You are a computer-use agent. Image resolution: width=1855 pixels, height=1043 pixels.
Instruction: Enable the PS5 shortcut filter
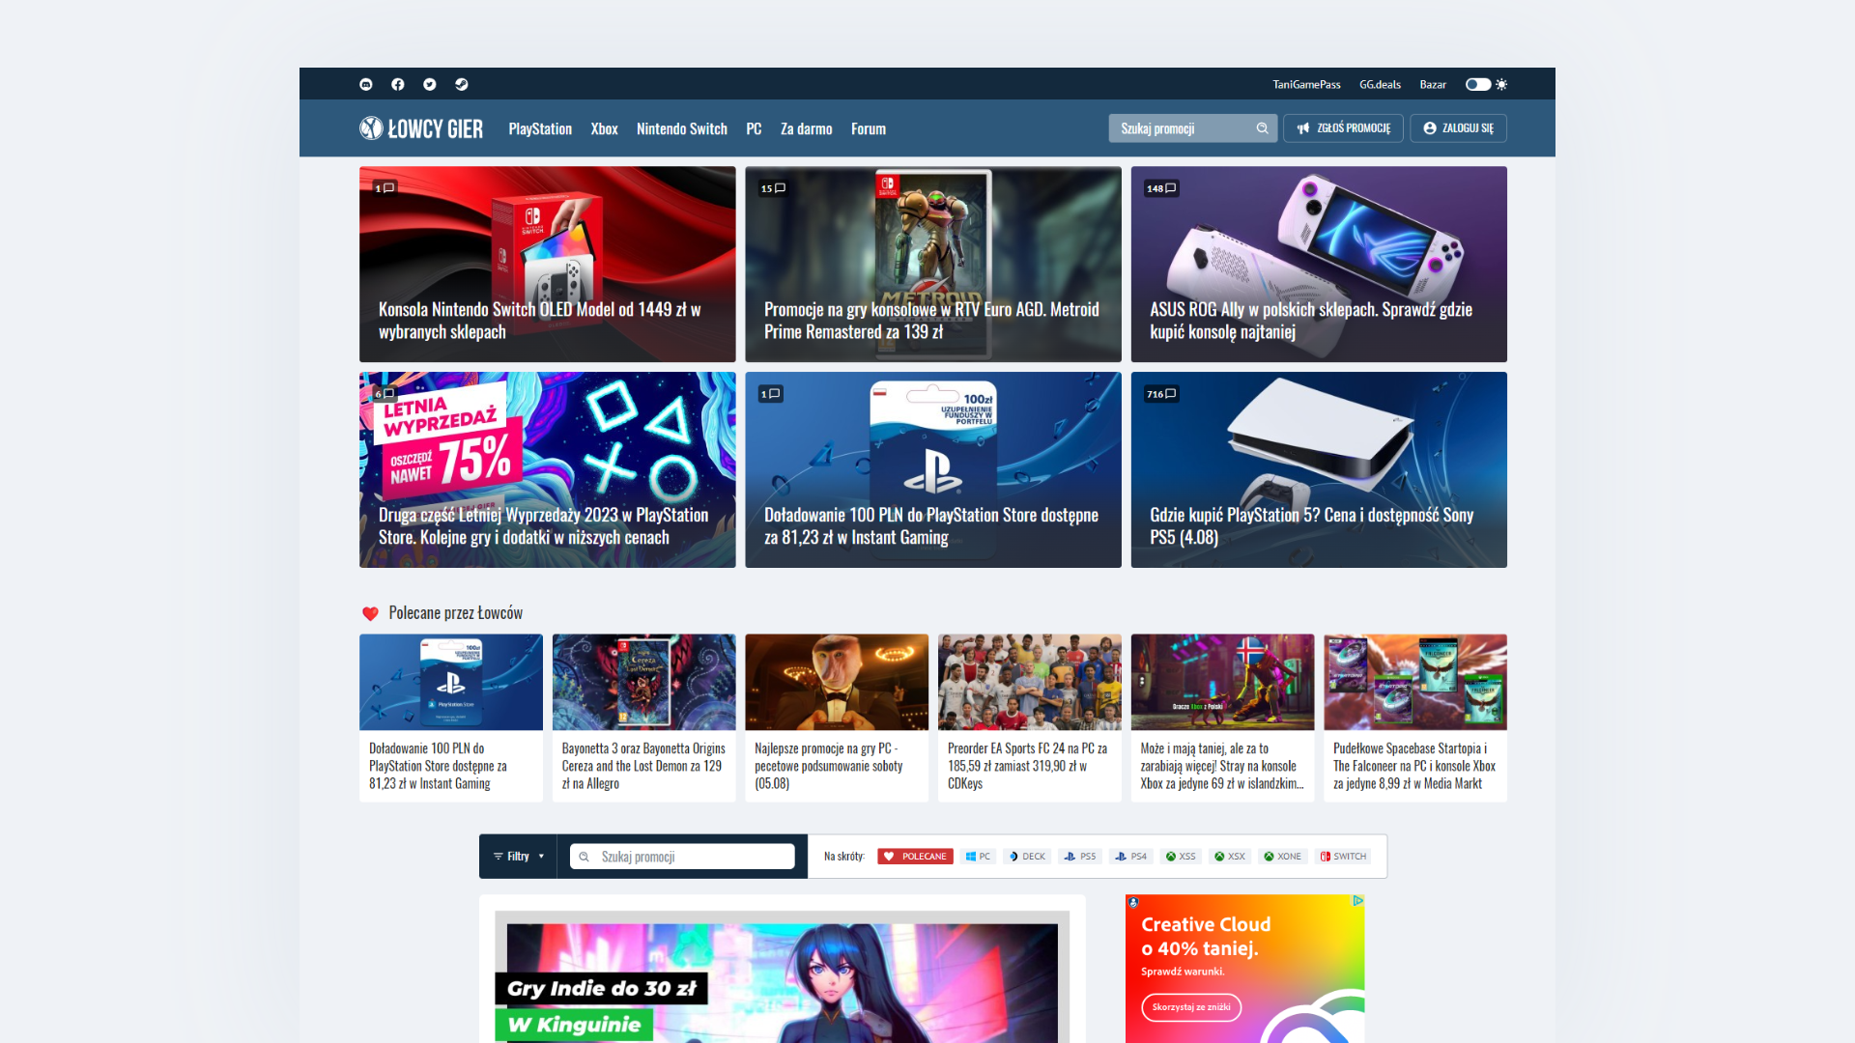pyautogui.click(x=1080, y=857)
